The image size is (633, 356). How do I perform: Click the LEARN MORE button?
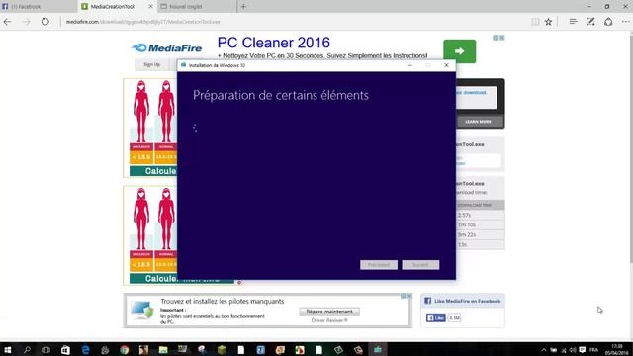pos(478,122)
